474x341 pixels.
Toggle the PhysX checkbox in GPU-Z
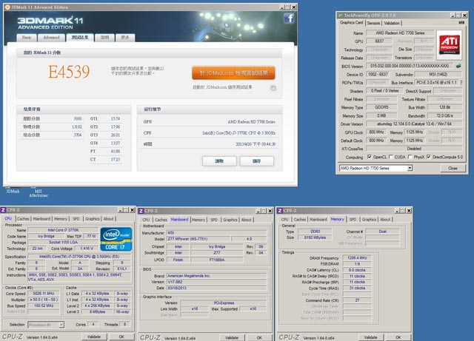coord(410,157)
